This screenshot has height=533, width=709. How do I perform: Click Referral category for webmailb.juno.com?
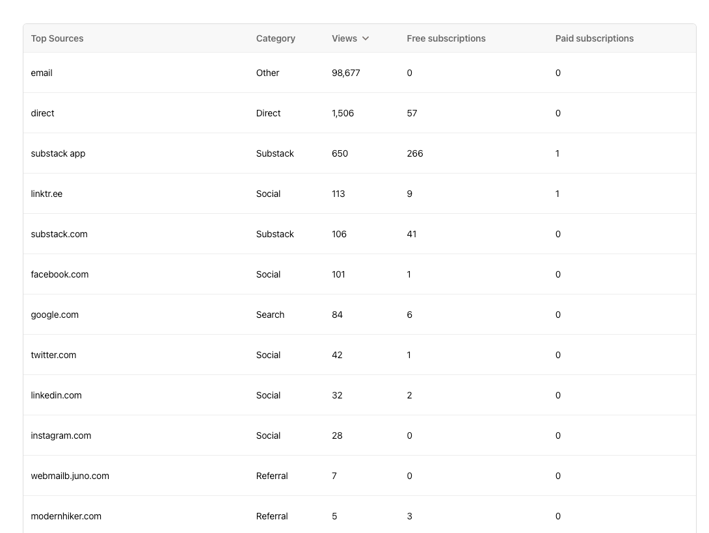pos(272,476)
